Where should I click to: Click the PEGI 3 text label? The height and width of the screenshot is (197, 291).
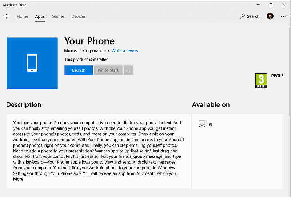click(277, 76)
